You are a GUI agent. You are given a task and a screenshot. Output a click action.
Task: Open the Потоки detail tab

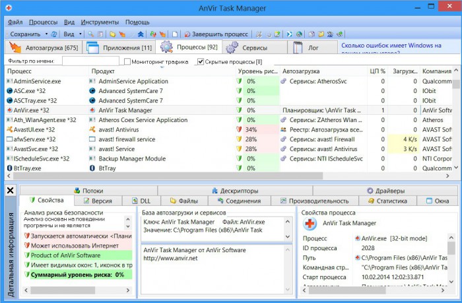coord(88,191)
